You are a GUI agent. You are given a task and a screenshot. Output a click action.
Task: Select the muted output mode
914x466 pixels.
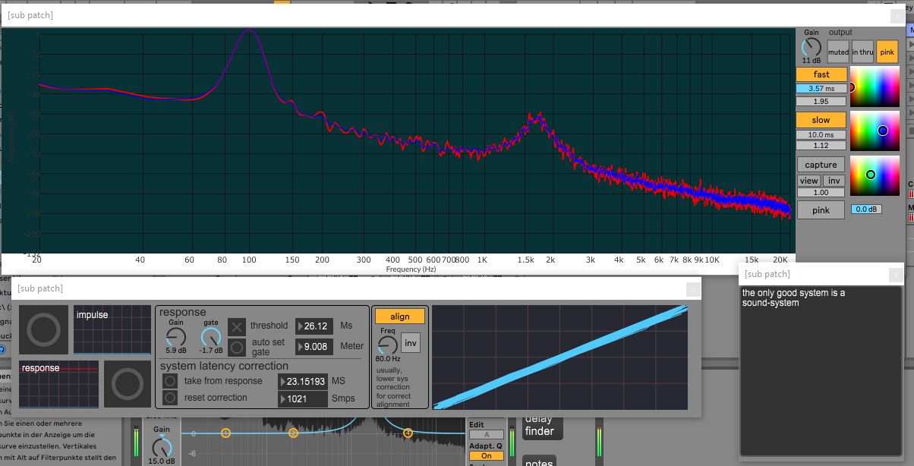pos(838,52)
